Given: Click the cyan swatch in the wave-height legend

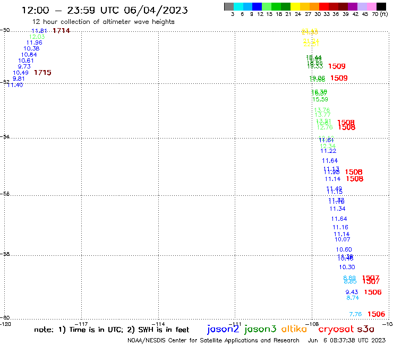Looking at the screenshot, I should pyautogui.click(x=238, y=6).
